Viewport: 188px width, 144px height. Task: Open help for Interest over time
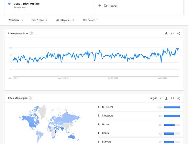click(x=31, y=33)
